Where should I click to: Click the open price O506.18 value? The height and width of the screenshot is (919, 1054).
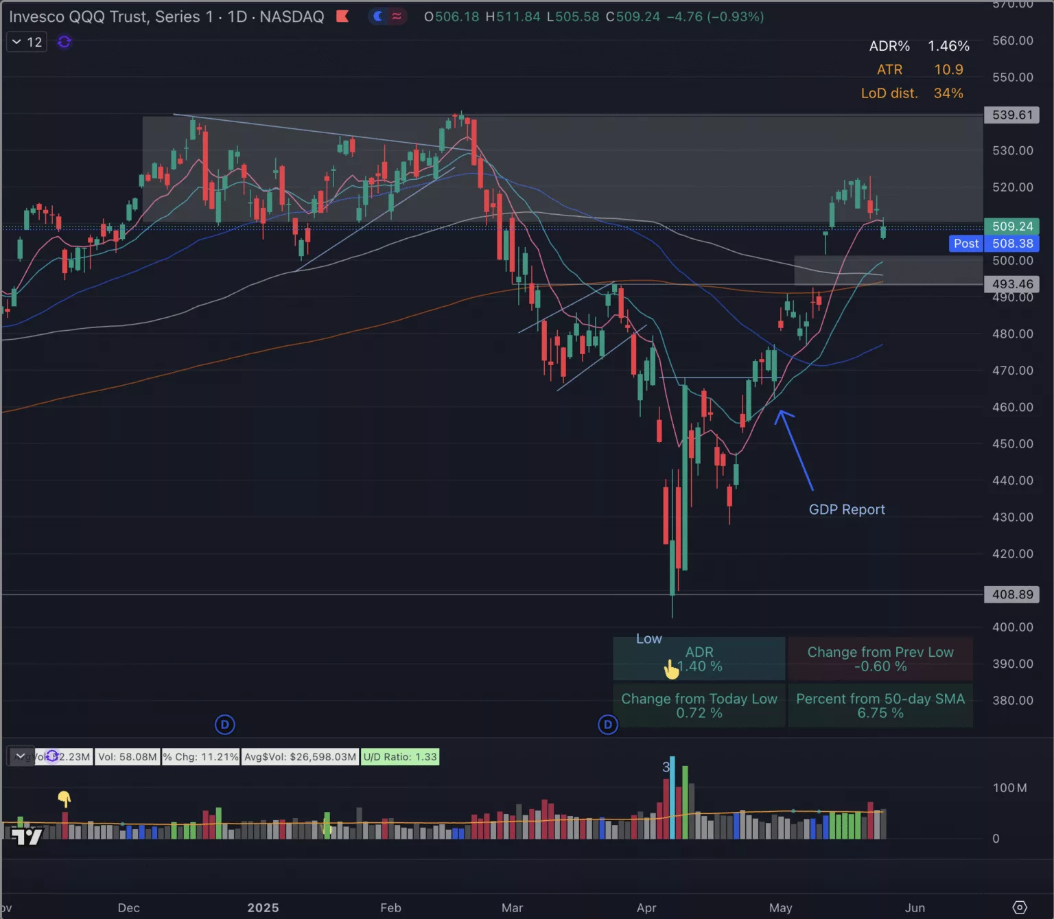click(x=452, y=16)
